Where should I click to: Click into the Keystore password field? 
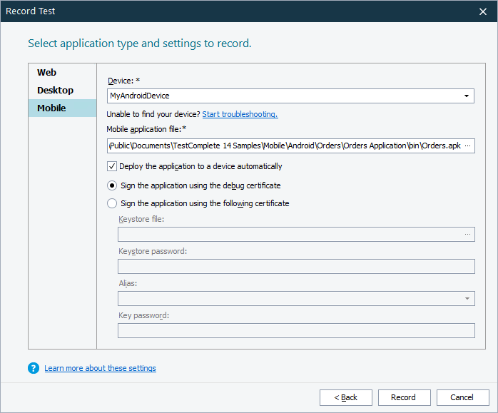click(x=296, y=267)
